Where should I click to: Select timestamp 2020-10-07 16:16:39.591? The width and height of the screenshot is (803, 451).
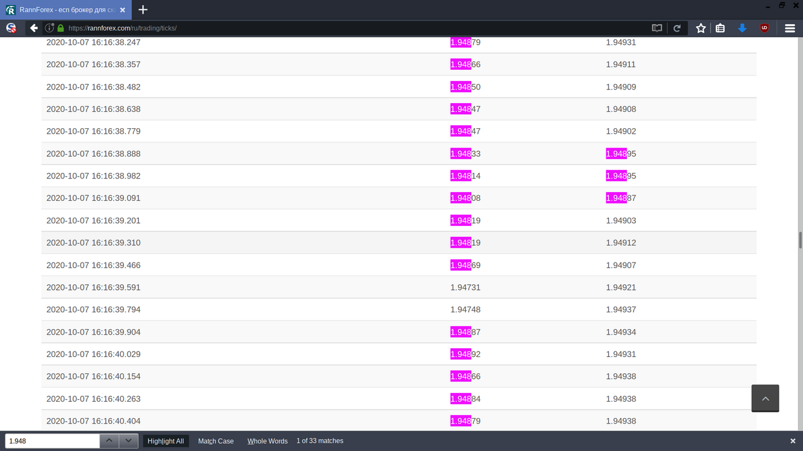93,287
